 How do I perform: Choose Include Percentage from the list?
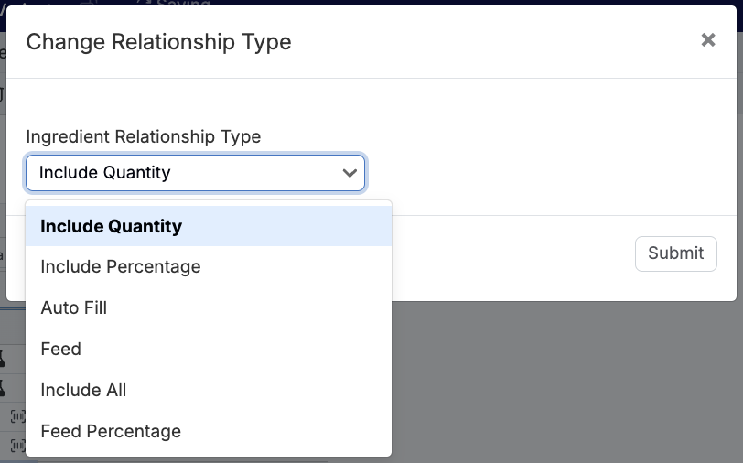(x=121, y=267)
